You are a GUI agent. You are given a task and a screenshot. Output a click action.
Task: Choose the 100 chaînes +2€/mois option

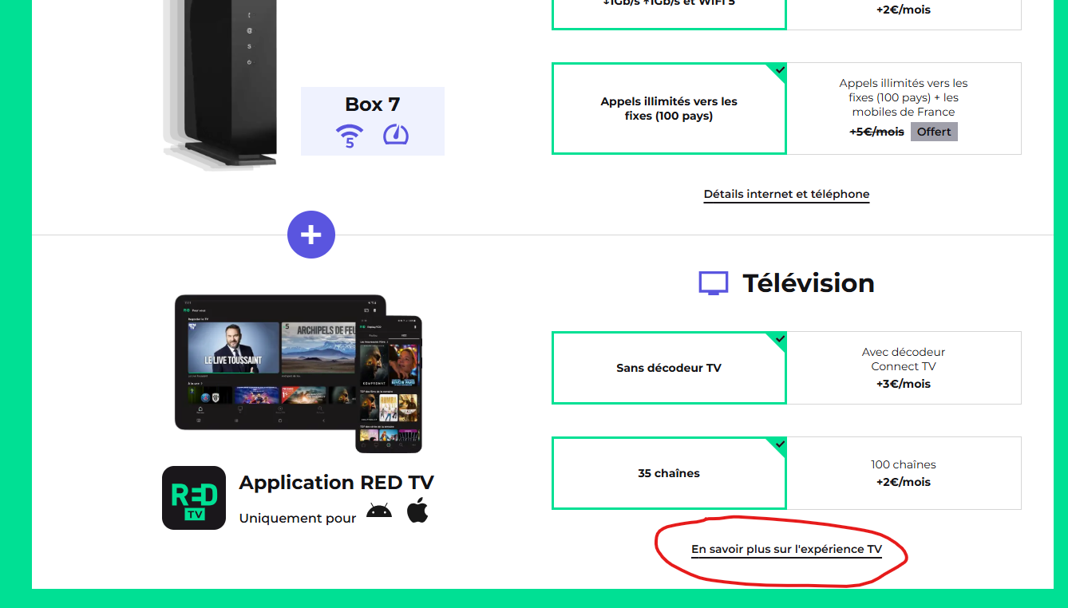(x=904, y=473)
